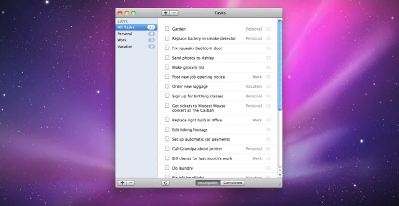Screen dimensions: 399x206
Task: Click the scroll down arrow of task list
Action: click(280, 175)
